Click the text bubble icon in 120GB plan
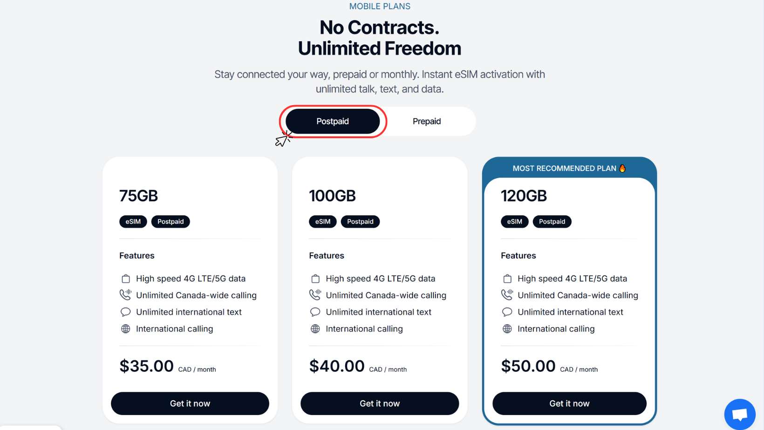The height and width of the screenshot is (430, 764). coord(507,312)
